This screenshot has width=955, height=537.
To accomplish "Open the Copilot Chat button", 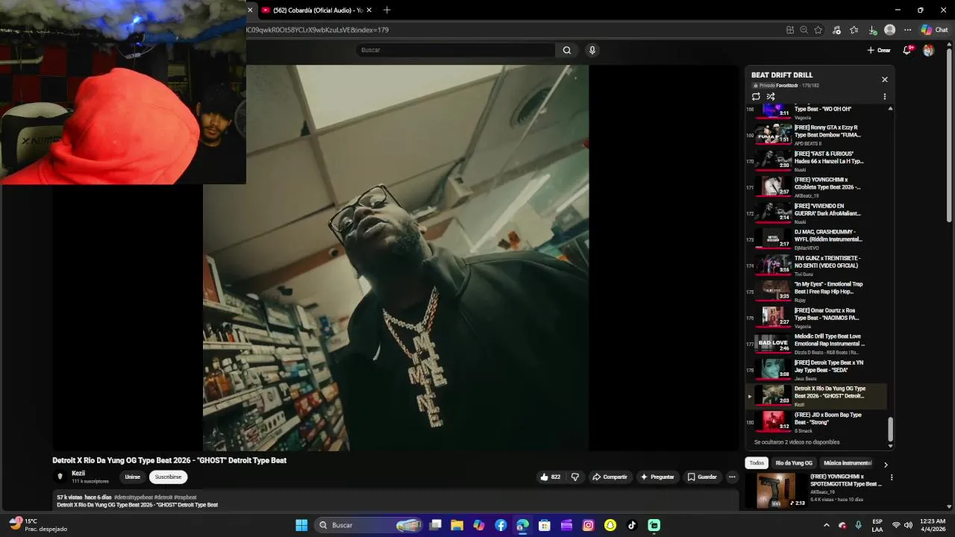I will coord(934,30).
